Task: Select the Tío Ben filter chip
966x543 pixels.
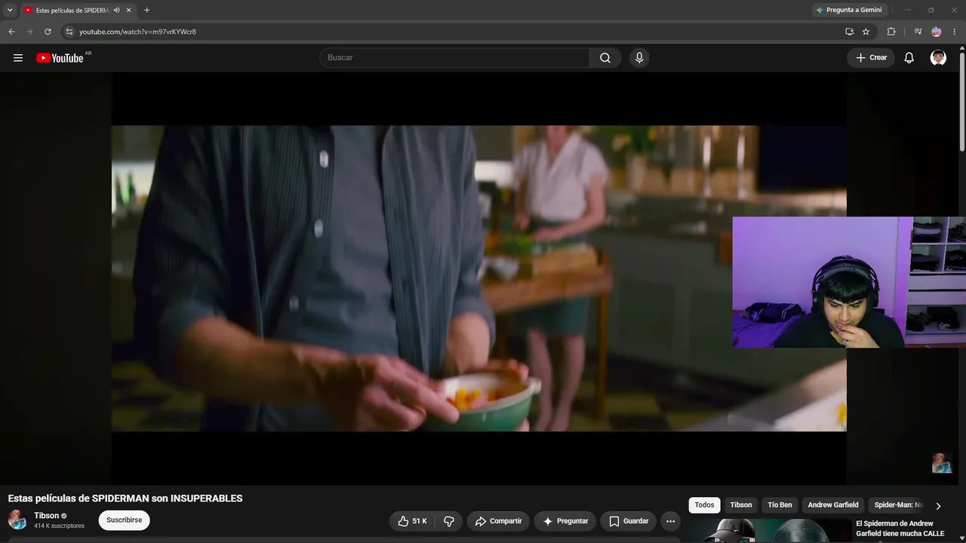Action: point(780,505)
